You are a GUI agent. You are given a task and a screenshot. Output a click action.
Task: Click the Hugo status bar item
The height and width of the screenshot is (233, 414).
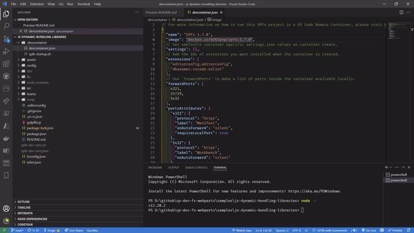click(x=52, y=230)
